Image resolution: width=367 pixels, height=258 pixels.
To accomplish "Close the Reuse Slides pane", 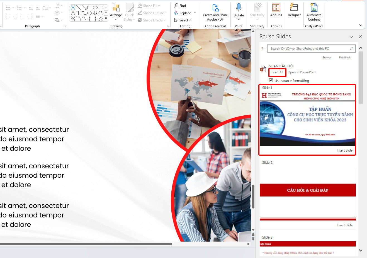I will point(360,37).
